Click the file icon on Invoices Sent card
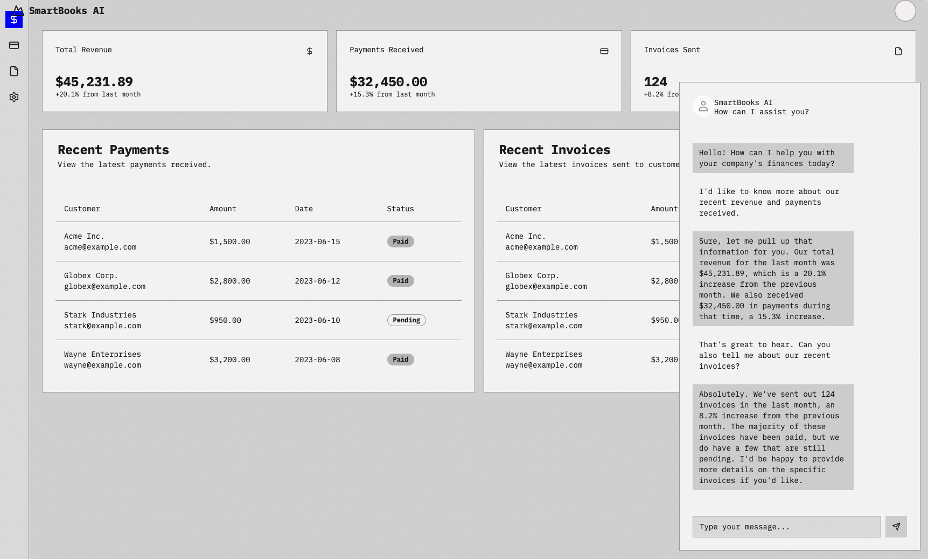928x559 pixels. coord(898,51)
